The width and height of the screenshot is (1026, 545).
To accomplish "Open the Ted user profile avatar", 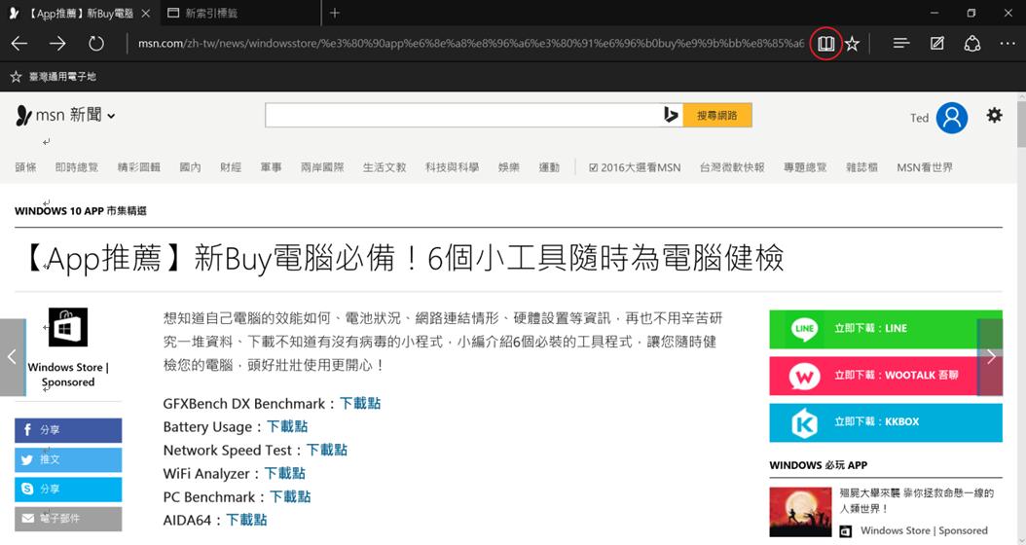I will click(x=951, y=118).
